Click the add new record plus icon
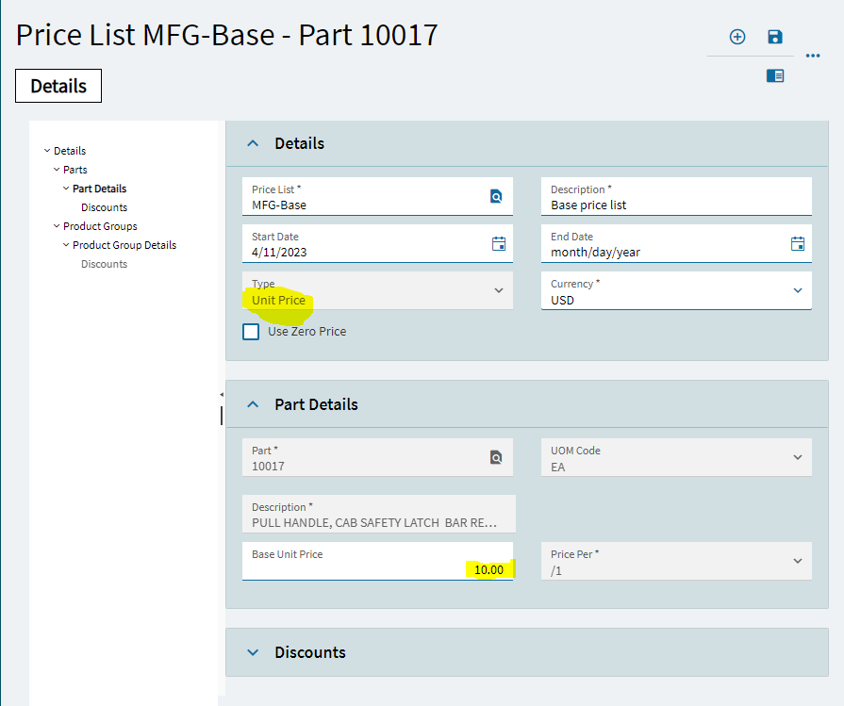The height and width of the screenshot is (706, 844). [x=737, y=37]
